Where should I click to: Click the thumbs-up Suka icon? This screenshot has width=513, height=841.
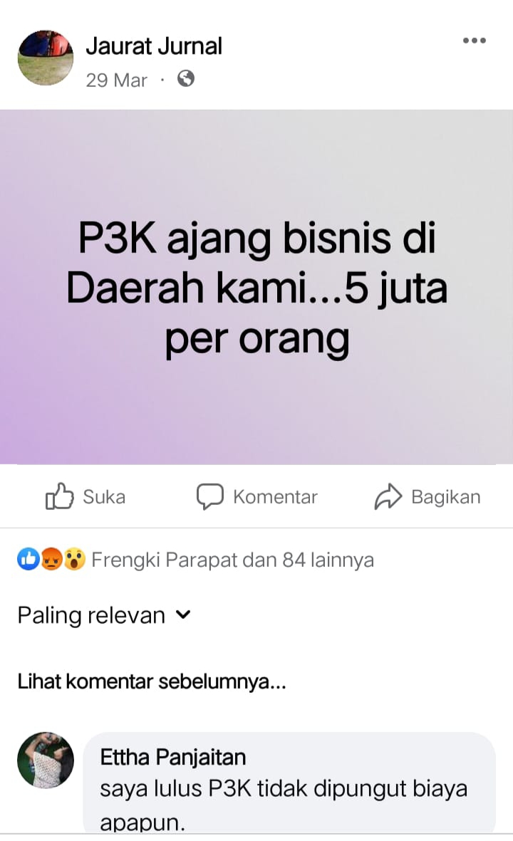click(59, 496)
